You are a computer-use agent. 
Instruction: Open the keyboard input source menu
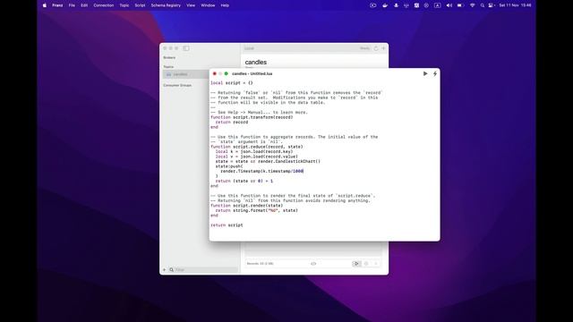438,5
